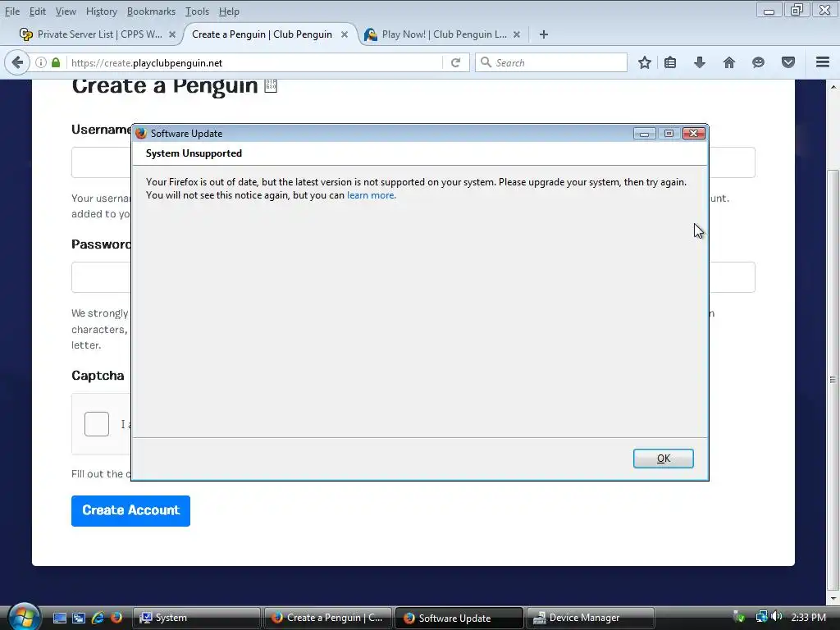Click the network tray icon
Screen dimensions: 840x630
(x=761, y=617)
